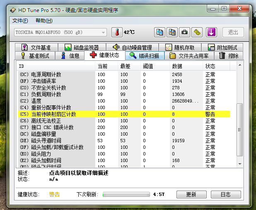
Task: Click the 警告 status in the C5 row
Action: (x=210, y=114)
